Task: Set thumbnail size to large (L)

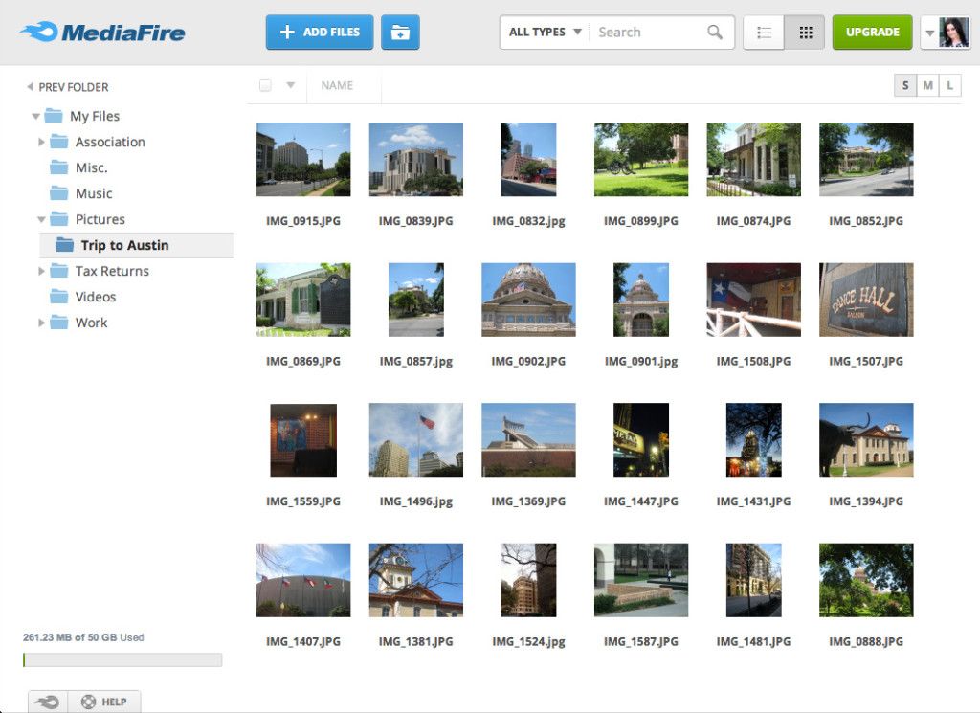Action: [x=950, y=85]
